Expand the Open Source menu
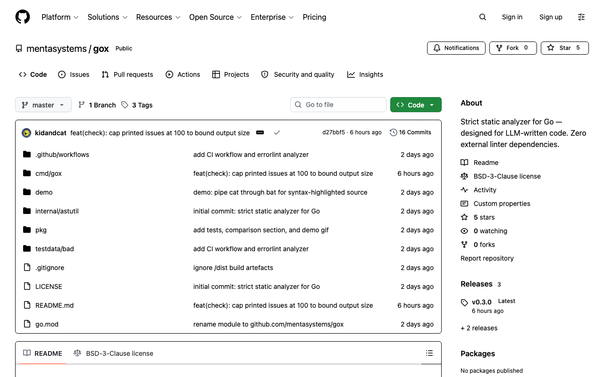 215,17
